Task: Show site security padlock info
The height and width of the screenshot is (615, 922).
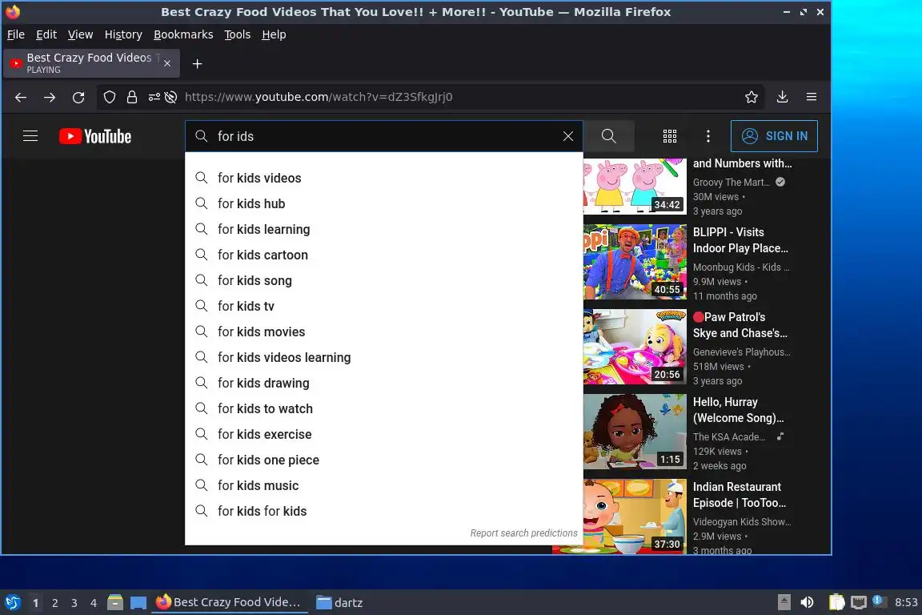Action: [x=132, y=97]
